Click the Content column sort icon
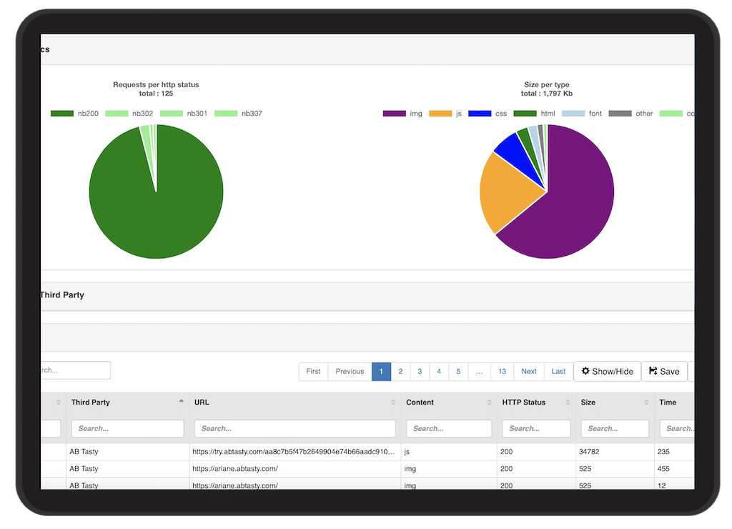This screenshot has height=529, width=732. point(489,402)
